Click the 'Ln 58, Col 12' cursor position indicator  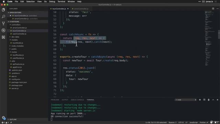[156, 123]
